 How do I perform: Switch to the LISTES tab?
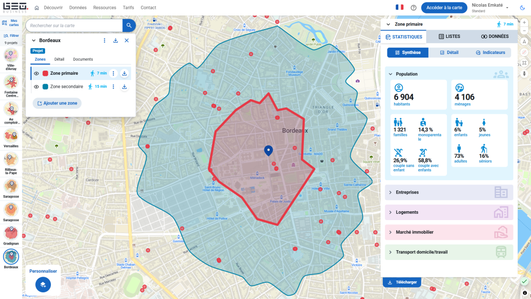pyautogui.click(x=449, y=37)
